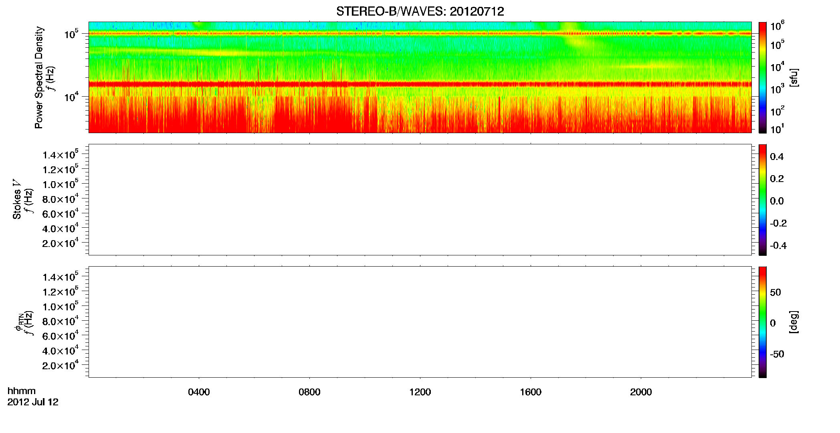Screen dimensions: 840x433
Task: Click the empty Stokes V plot panel
Action: [420, 200]
